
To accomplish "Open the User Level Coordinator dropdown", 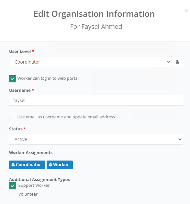I will click(90, 62).
